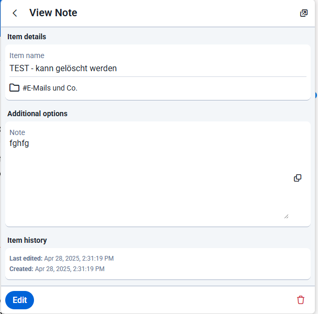Viewport: 318px width, 314px height.
Task: Click the note textarea resize handle
Action: tap(286, 217)
